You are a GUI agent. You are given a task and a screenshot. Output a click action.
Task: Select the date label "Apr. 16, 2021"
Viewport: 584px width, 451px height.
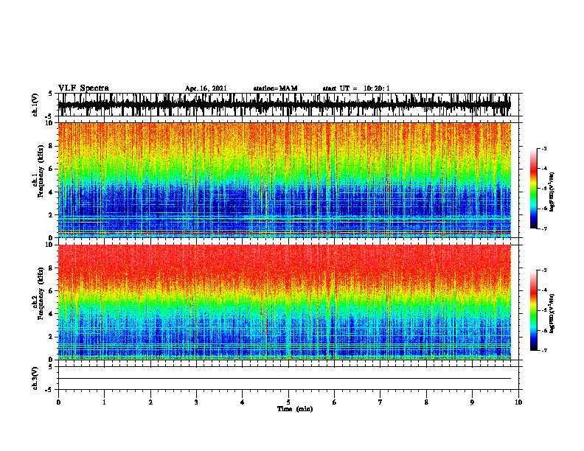[206, 88]
